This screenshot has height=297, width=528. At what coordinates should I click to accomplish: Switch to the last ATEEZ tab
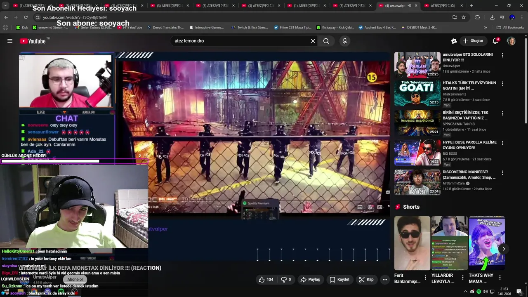pyautogui.click(x=443, y=6)
